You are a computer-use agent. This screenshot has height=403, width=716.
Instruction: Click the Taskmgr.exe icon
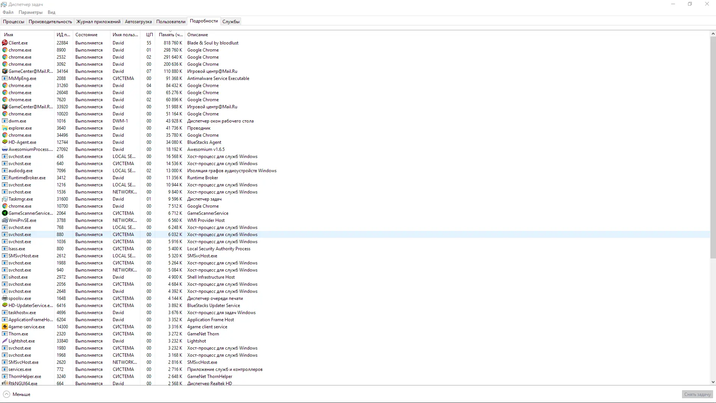pos(5,199)
